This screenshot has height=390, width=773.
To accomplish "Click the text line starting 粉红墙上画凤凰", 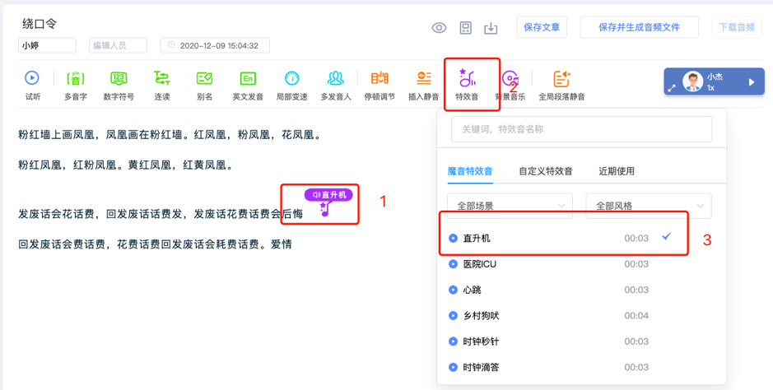I will coord(170,134).
